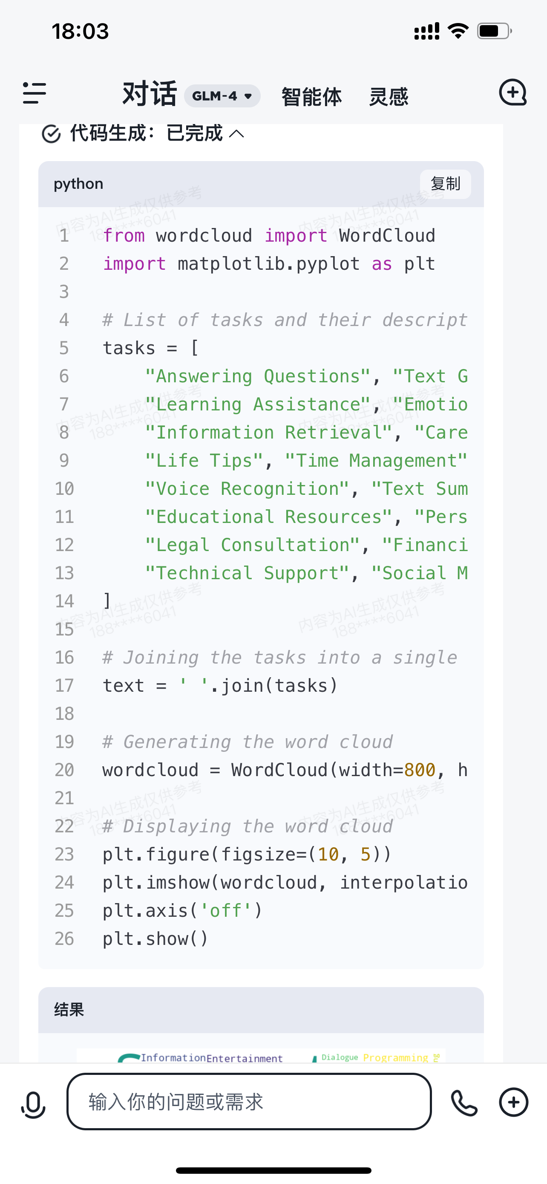Tap the generated word cloud image
The width and height of the screenshot is (547, 1184).
pos(261,1056)
